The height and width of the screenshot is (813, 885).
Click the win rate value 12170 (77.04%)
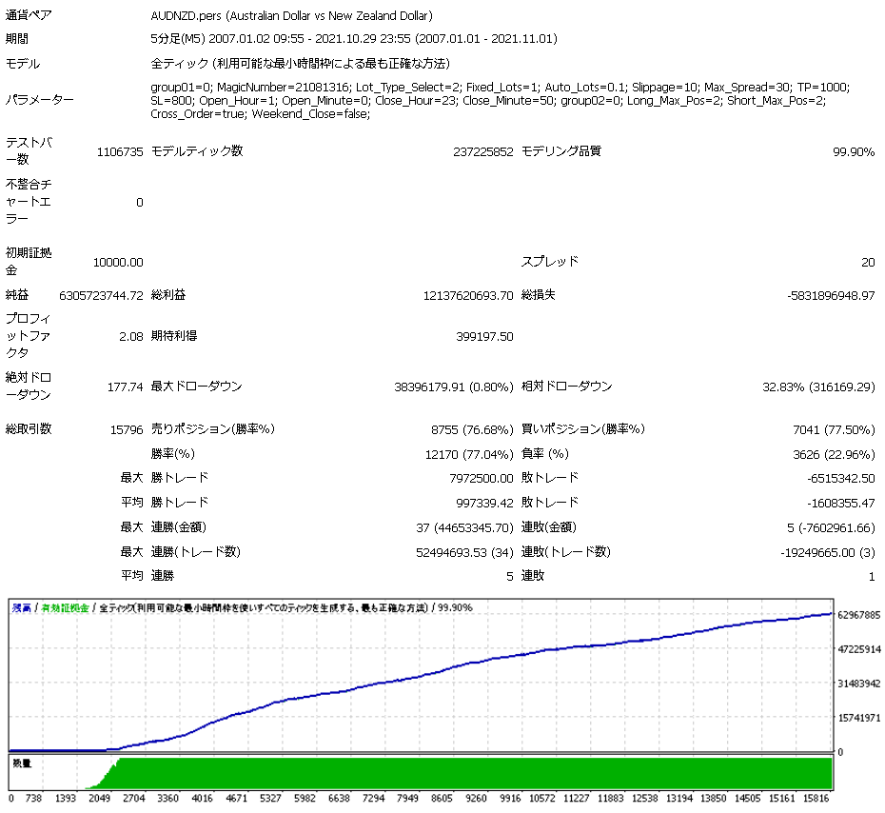click(469, 454)
